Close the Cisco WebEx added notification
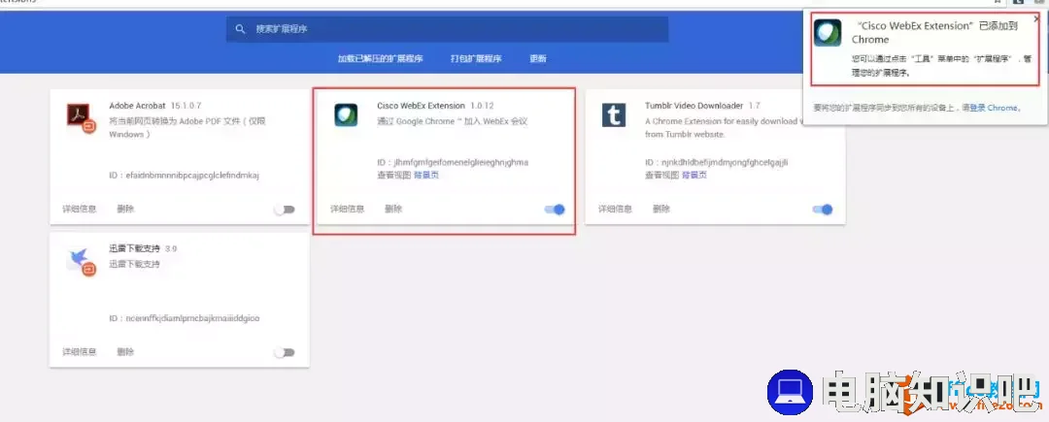Screen dimensions: 1049x422 tap(1037, 18)
